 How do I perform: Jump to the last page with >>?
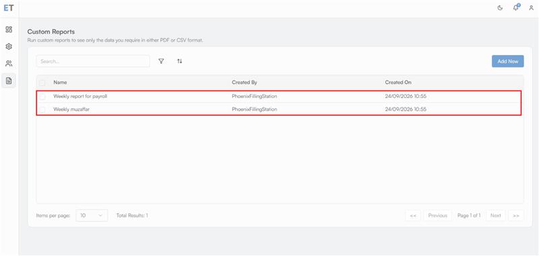[x=516, y=216]
